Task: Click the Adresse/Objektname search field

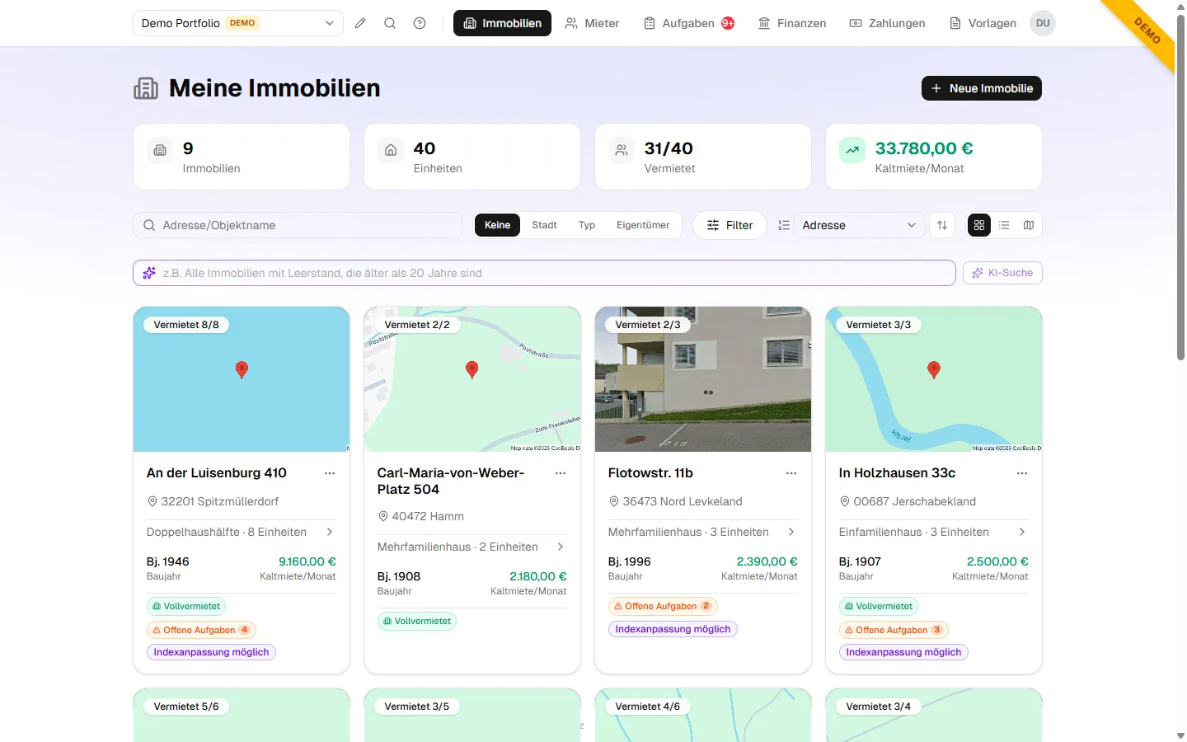Action: pos(298,225)
